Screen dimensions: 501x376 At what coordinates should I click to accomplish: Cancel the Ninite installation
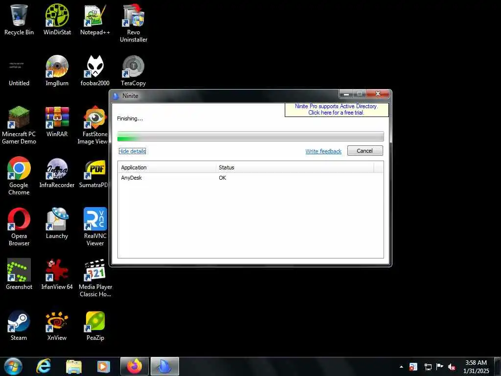[365, 151]
